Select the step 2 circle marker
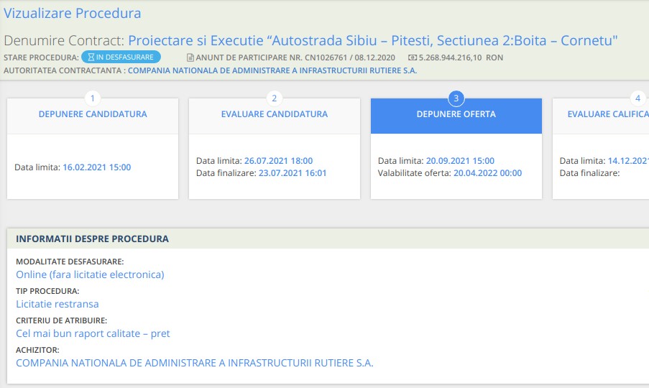 pyautogui.click(x=274, y=98)
